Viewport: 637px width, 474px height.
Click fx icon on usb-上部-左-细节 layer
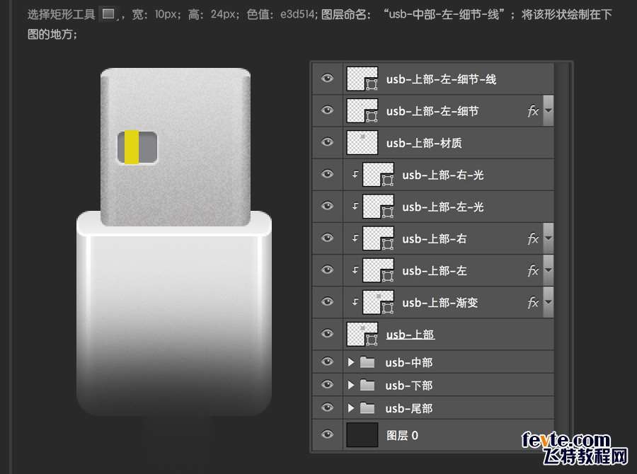click(x=533, y=111)
